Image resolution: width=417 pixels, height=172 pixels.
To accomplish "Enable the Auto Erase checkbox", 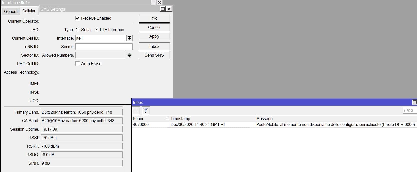I will [x=78, y=64].
